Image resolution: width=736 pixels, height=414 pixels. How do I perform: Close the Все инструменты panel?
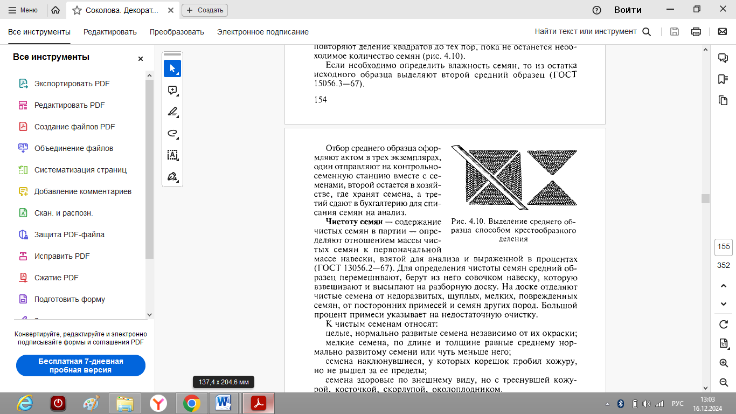pos(141,59)
